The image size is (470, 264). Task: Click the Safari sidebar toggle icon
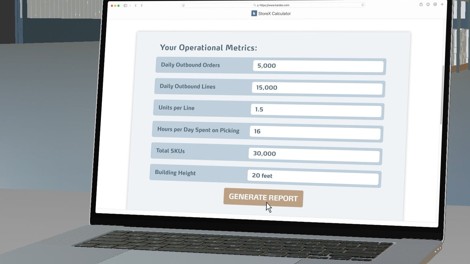coord(125,6)
